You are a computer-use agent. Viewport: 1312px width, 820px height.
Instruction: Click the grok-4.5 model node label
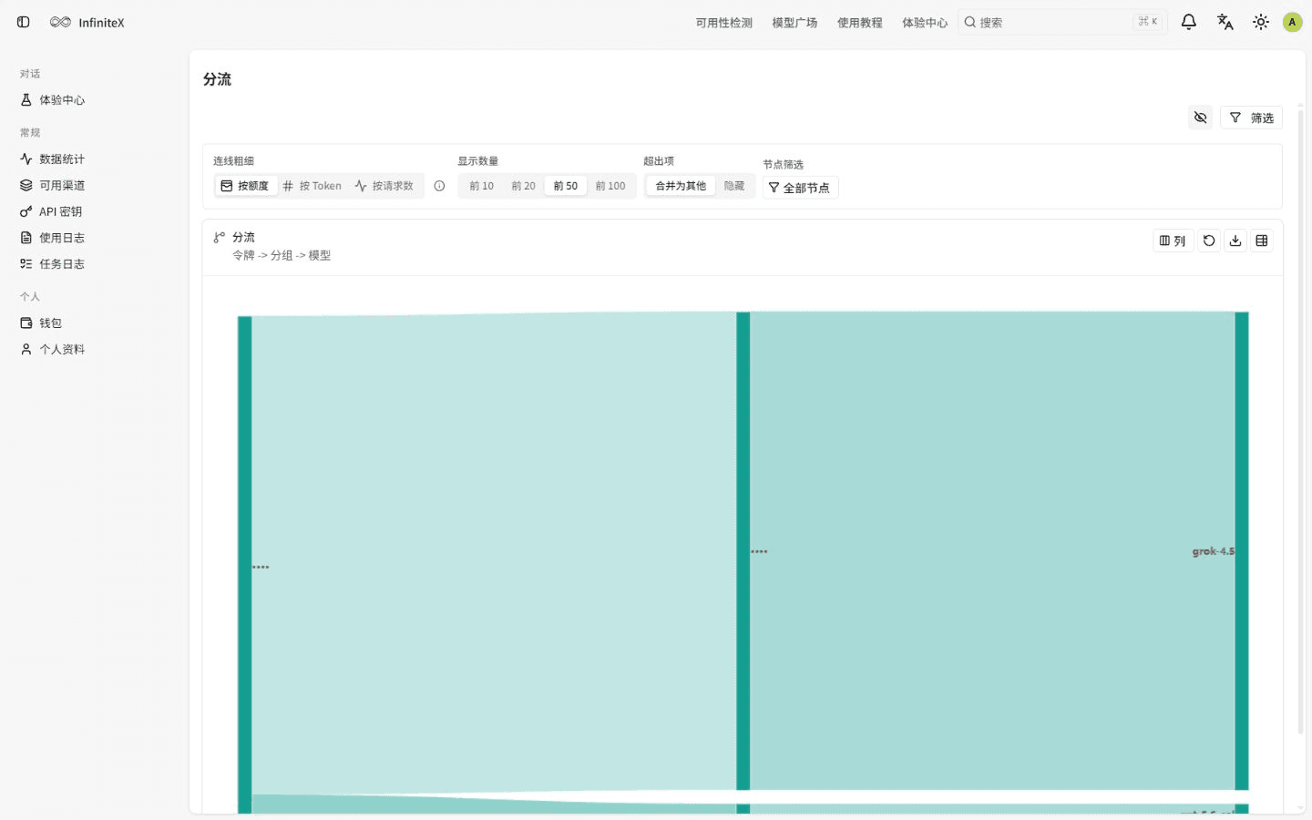[x=1213, y=551]
